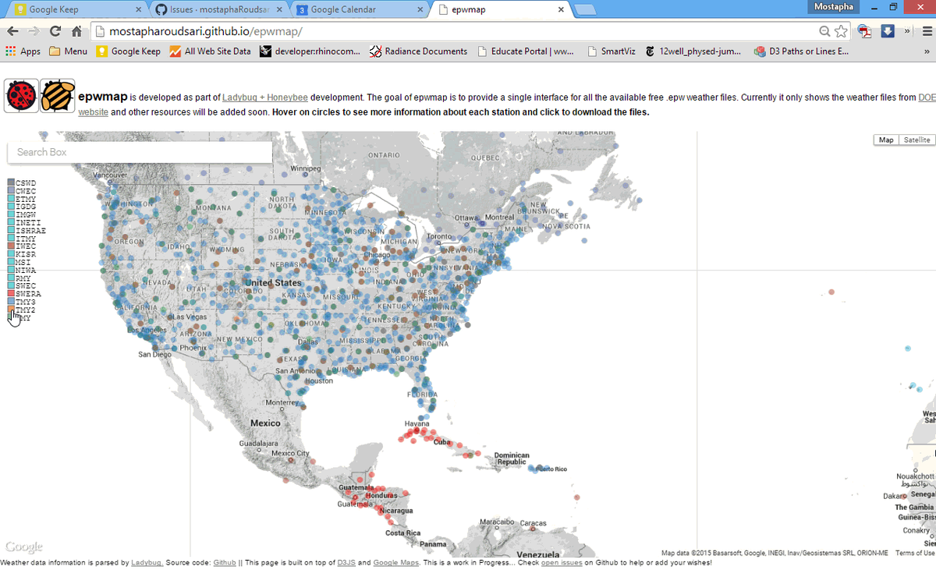This screenshot has height=584, width=936.
Task: Click the Honeybee bee logo
Action: pos(58,96)
